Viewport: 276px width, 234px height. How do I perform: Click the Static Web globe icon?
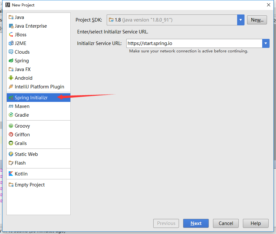[x=11, y=154]
